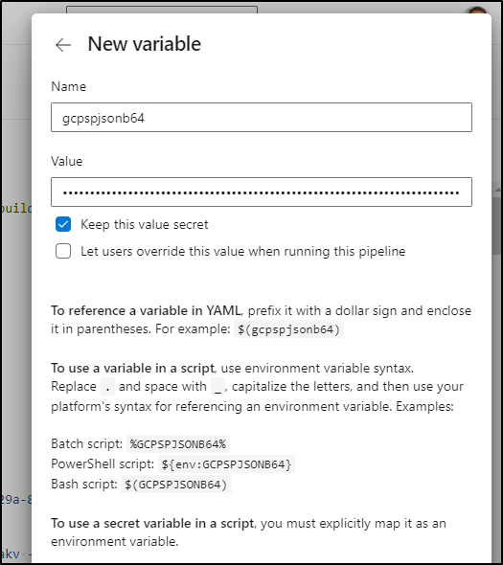Click the %GCPSPJSONB64% batch script snippet
503x565 pixels.
[x=178, y=444]
